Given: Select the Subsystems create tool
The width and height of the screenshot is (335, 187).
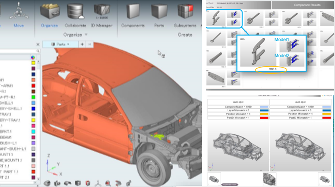Looking at the screenshot, I should point(185,11).
